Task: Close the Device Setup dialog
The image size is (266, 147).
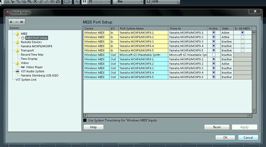Action: pyautogui.click(x=255, y=11)
